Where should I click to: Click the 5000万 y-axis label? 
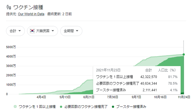pos(11,47)
